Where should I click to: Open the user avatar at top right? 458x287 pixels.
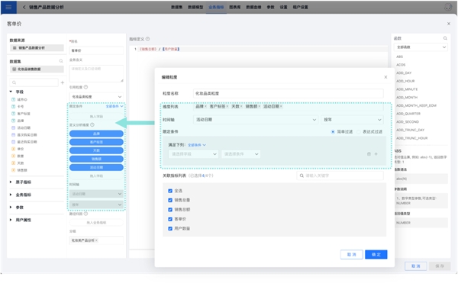point(448,7)
